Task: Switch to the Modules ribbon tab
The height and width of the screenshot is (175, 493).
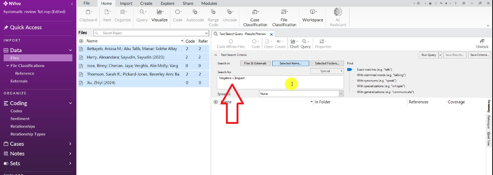Action: coord(209,3)
